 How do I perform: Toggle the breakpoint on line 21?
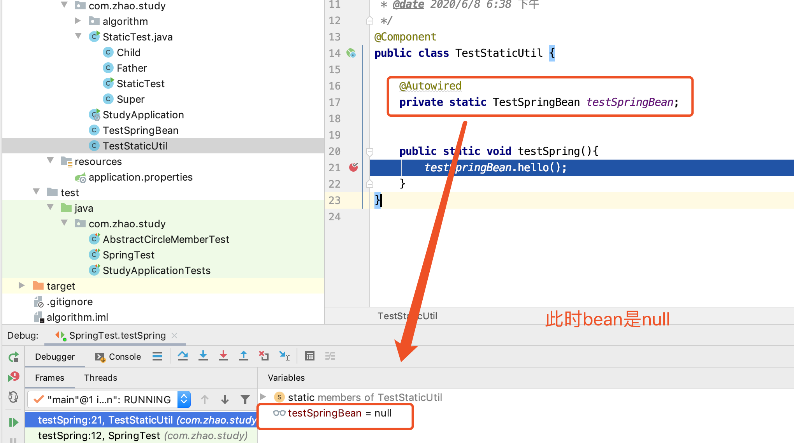click(353, 167)
